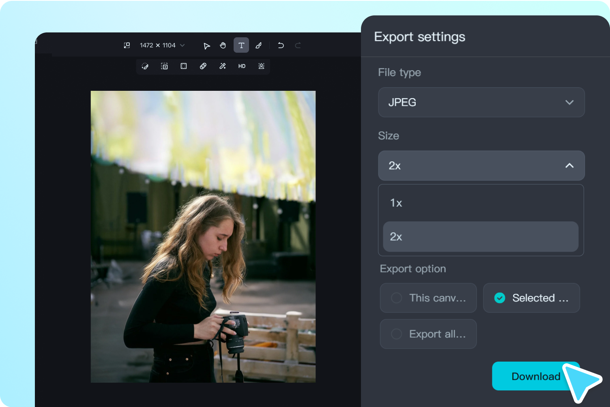Click the remove background portrait icon
The height and width of the screenshot is (407, 610).
click(x=261, y=66)
